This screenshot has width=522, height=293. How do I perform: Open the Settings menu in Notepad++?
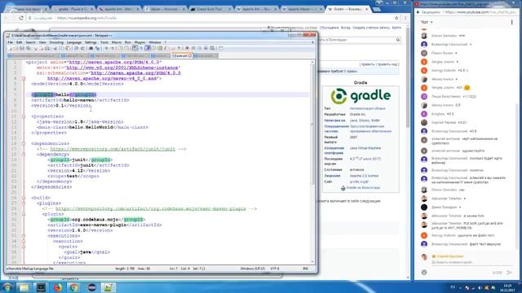pos(91,42)
